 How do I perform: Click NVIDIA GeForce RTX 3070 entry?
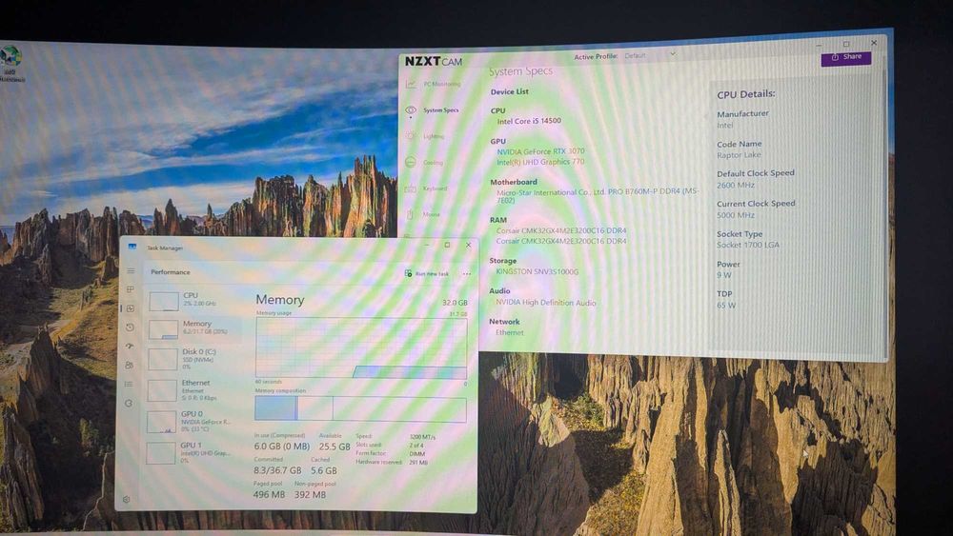[x=540, y=151]
